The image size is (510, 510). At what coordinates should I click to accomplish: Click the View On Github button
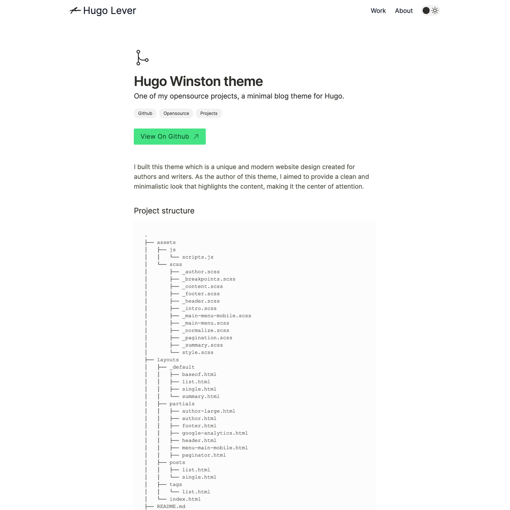(x=170, y=137)
